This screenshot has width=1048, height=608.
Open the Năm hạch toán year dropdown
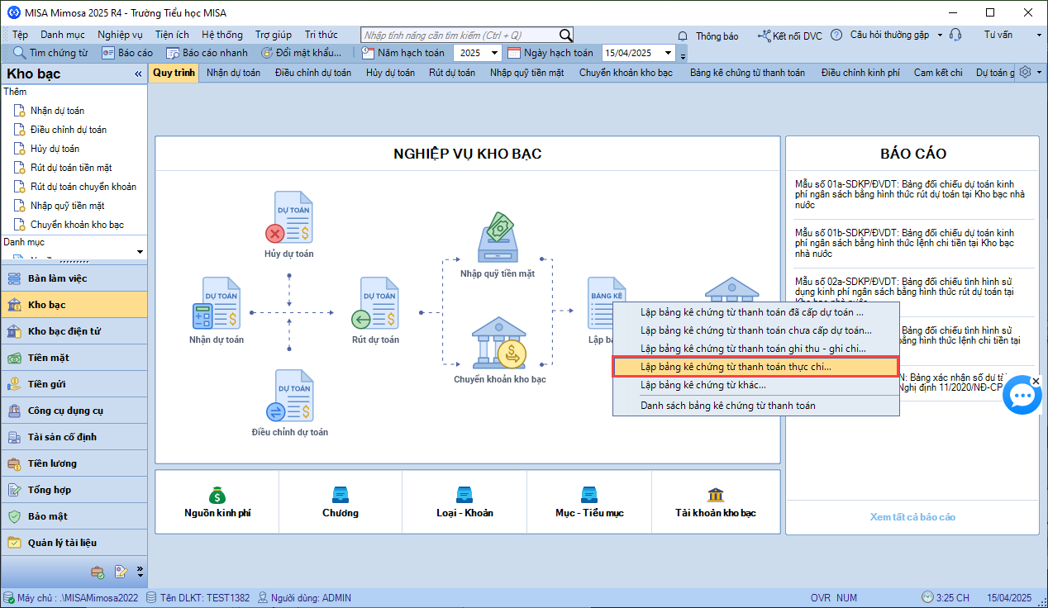[x=494, y=53]
